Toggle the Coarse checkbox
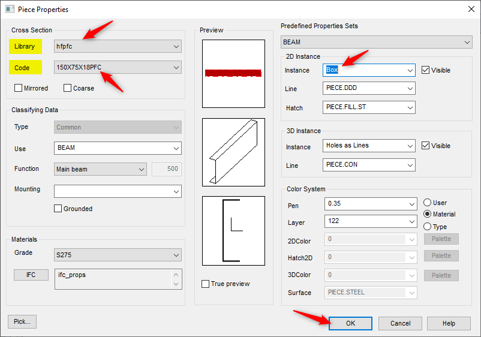The image size is (481, 337). coord(68,88)
